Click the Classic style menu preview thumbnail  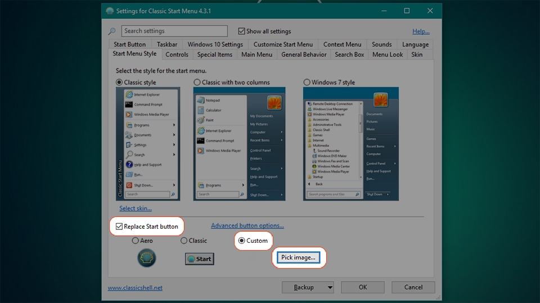[x=148, y=144]
